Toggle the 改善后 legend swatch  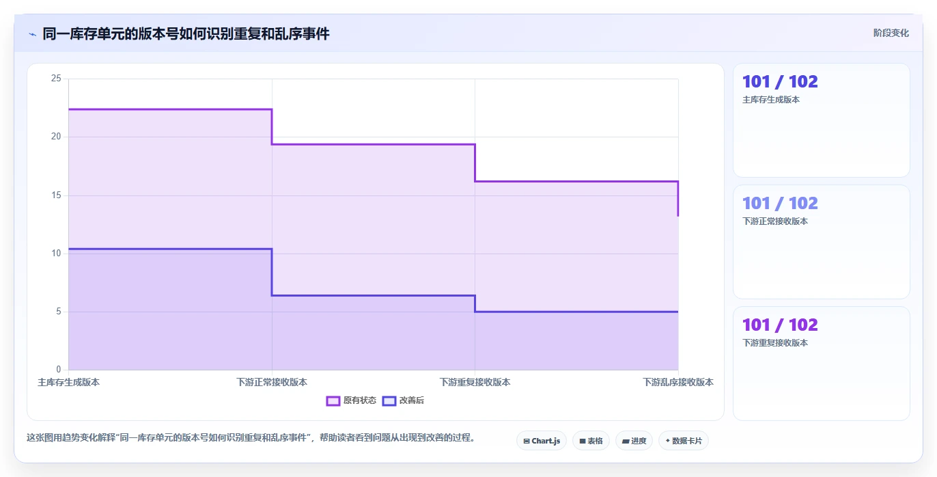coord(389,400)
